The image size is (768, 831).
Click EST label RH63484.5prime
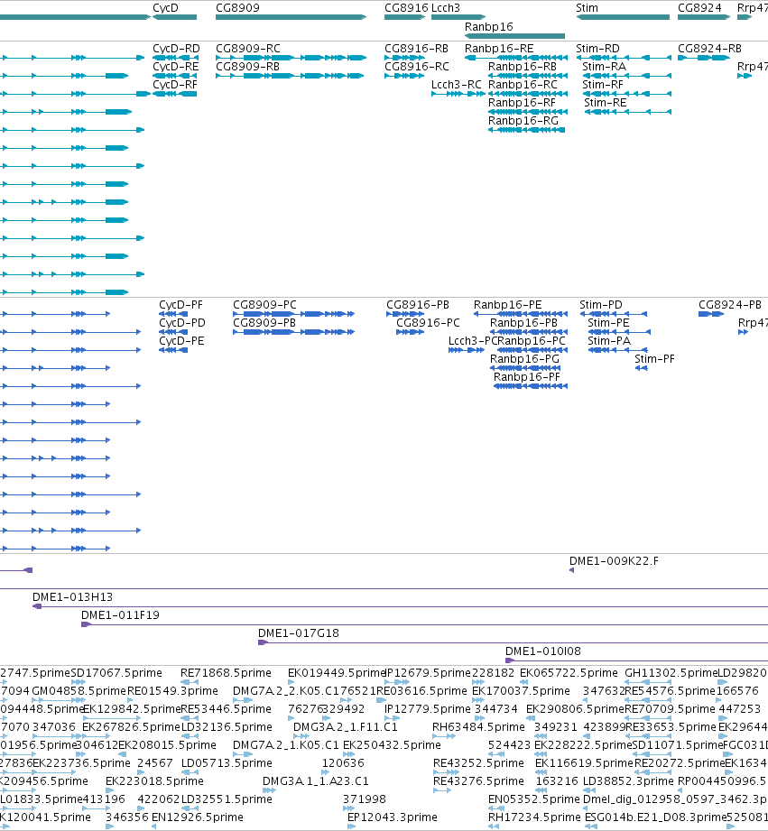[x=478, y=726]
